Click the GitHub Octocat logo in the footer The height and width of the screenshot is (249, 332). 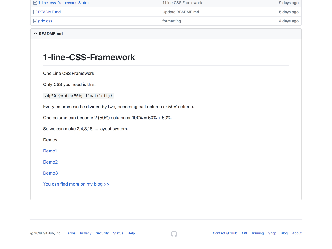pyautogui.click(x=174, y=234)
